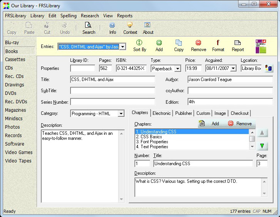Open the Format icon
The width and height of the screenshot is (280, 217).
pos(218,46)
